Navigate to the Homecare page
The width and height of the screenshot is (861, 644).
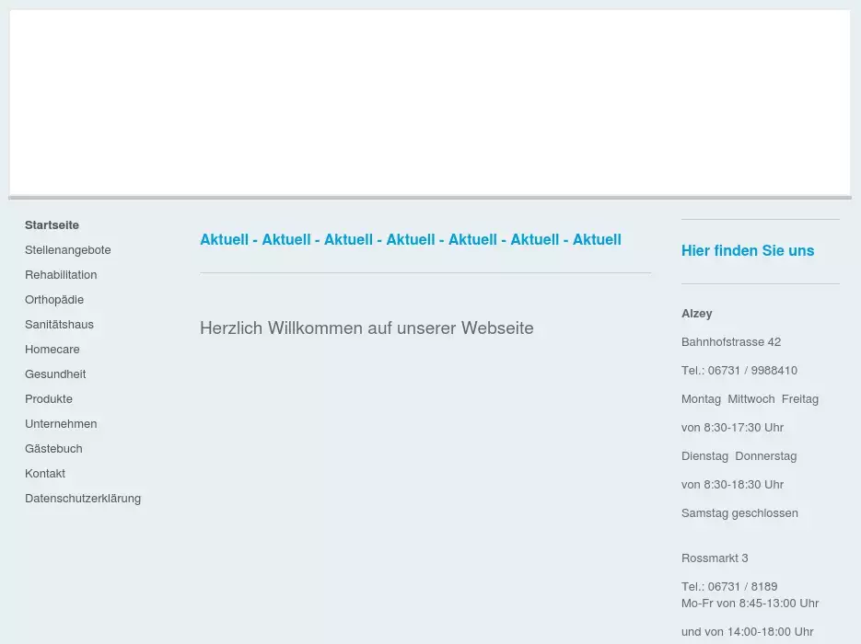click(x=52, y=350)
